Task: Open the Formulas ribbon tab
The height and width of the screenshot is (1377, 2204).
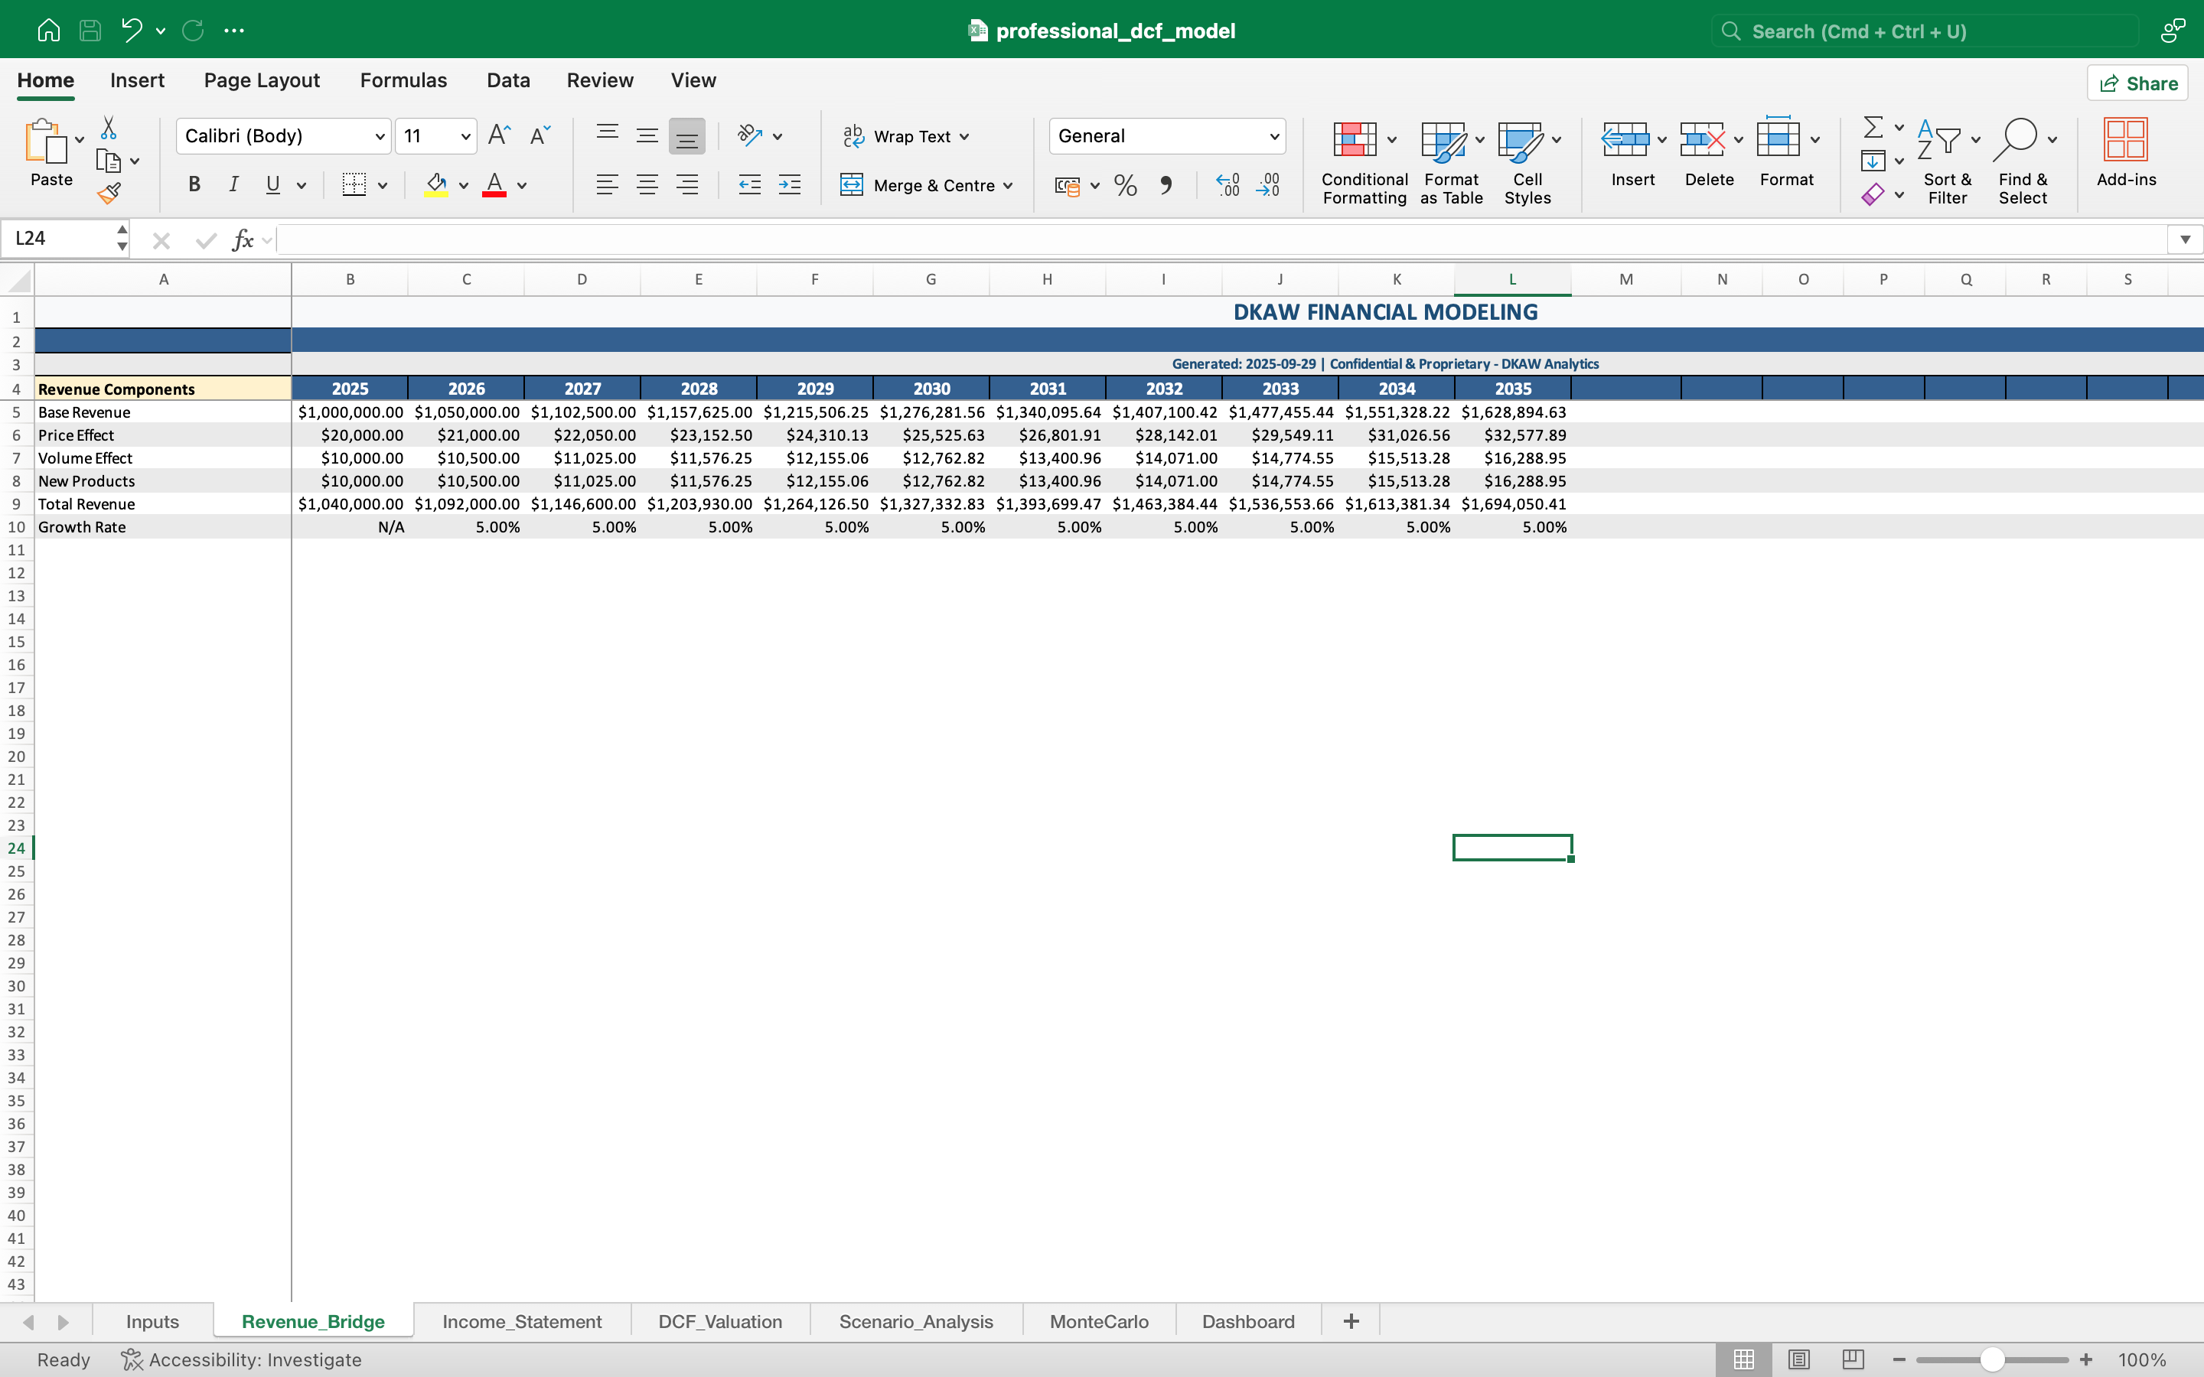Action: click(403, 80)
